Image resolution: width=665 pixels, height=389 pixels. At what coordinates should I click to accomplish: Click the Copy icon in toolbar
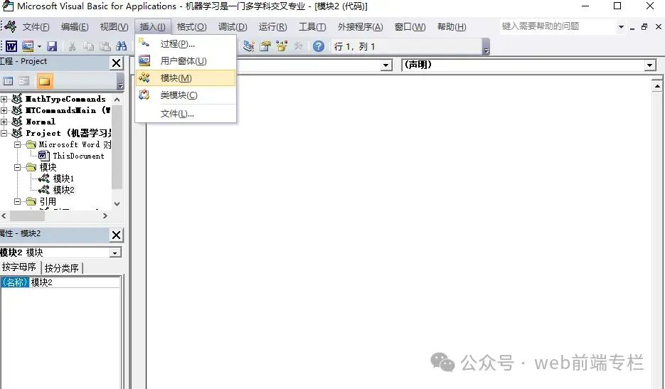click(89, 46)
